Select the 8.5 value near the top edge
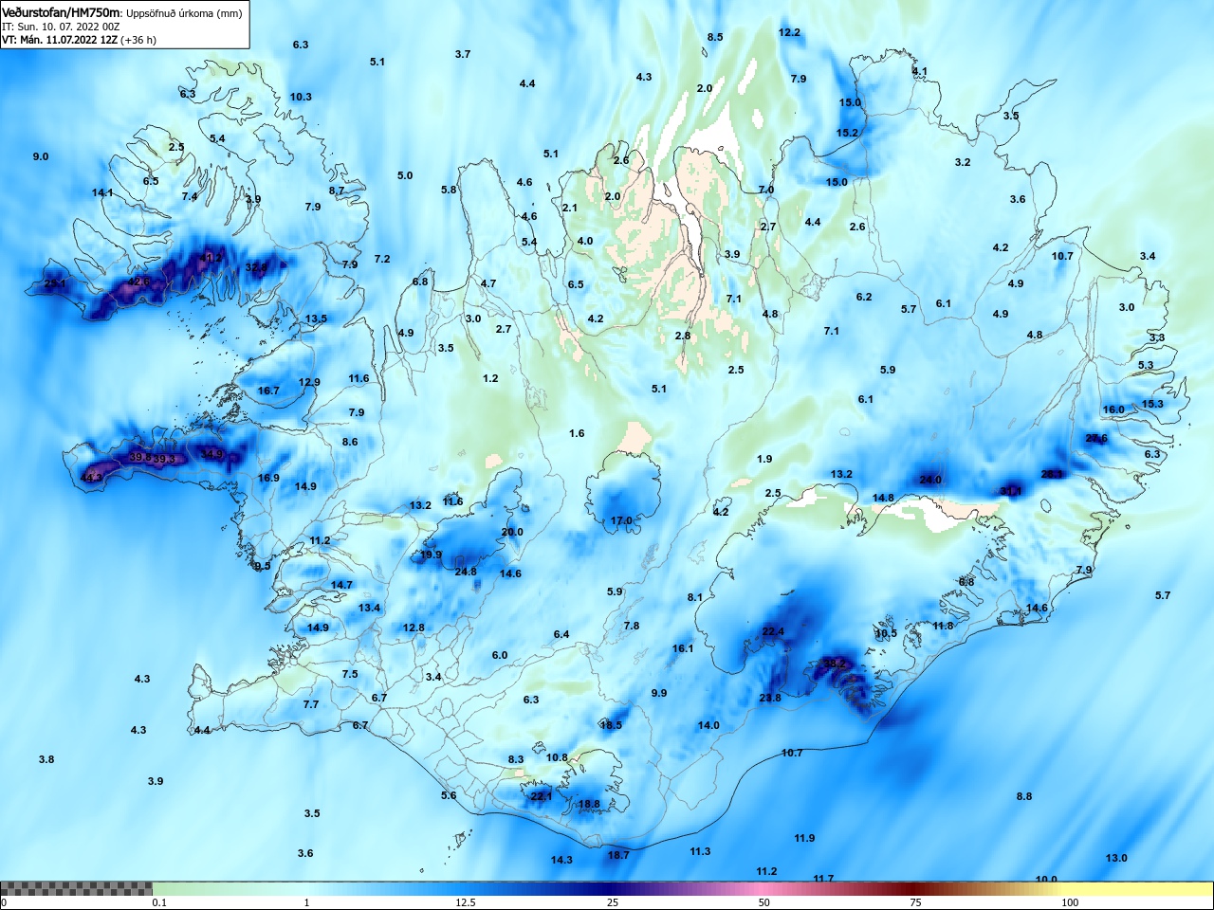1214x910 pixels. coord(715,37)
